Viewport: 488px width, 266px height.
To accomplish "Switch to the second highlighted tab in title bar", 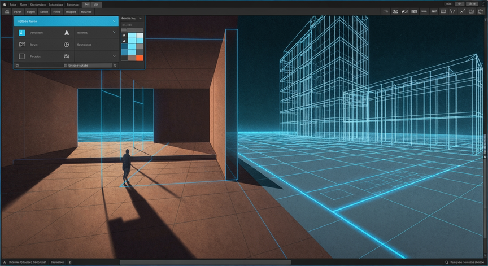I will 96,5.
